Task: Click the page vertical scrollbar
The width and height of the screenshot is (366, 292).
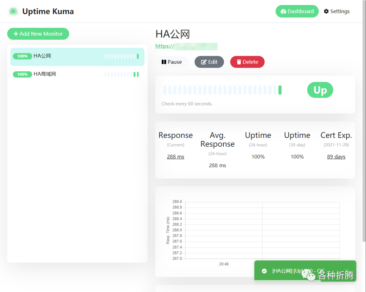Action: click(364, 121)
